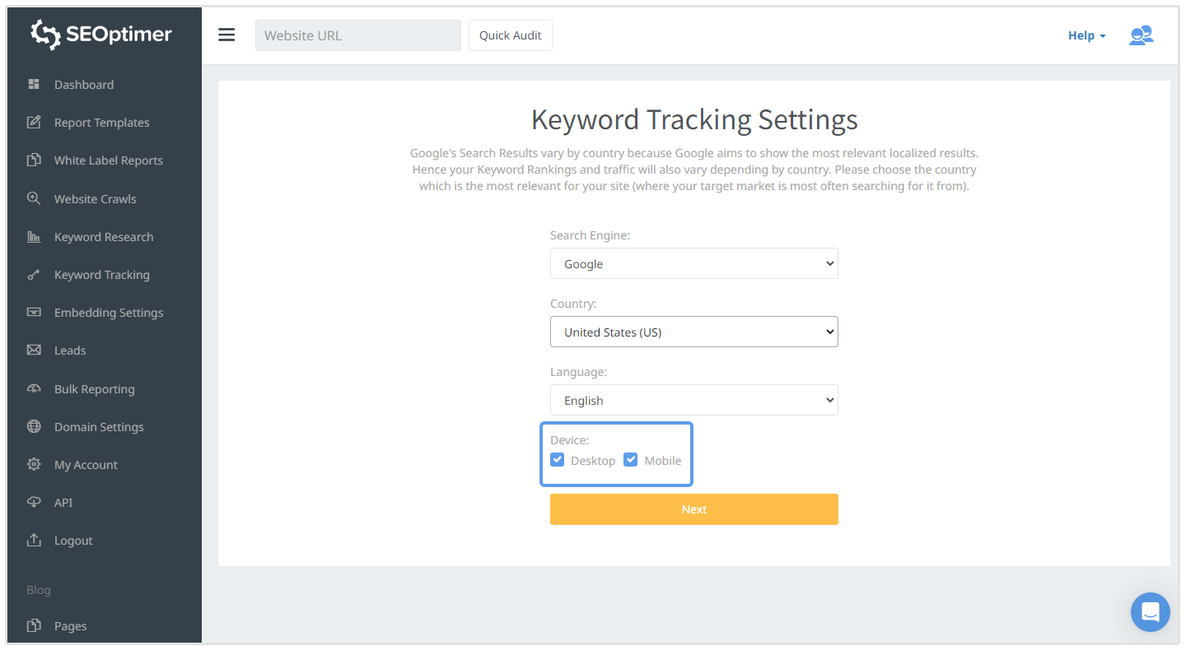Viewport: 1186px width, 650px height.
Task: Open the user account icon
Action: click(1141, 35)
